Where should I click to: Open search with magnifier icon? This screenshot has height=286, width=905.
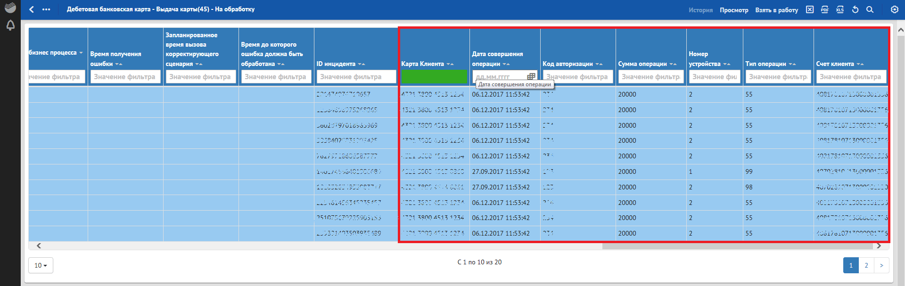tap(870, 9)
